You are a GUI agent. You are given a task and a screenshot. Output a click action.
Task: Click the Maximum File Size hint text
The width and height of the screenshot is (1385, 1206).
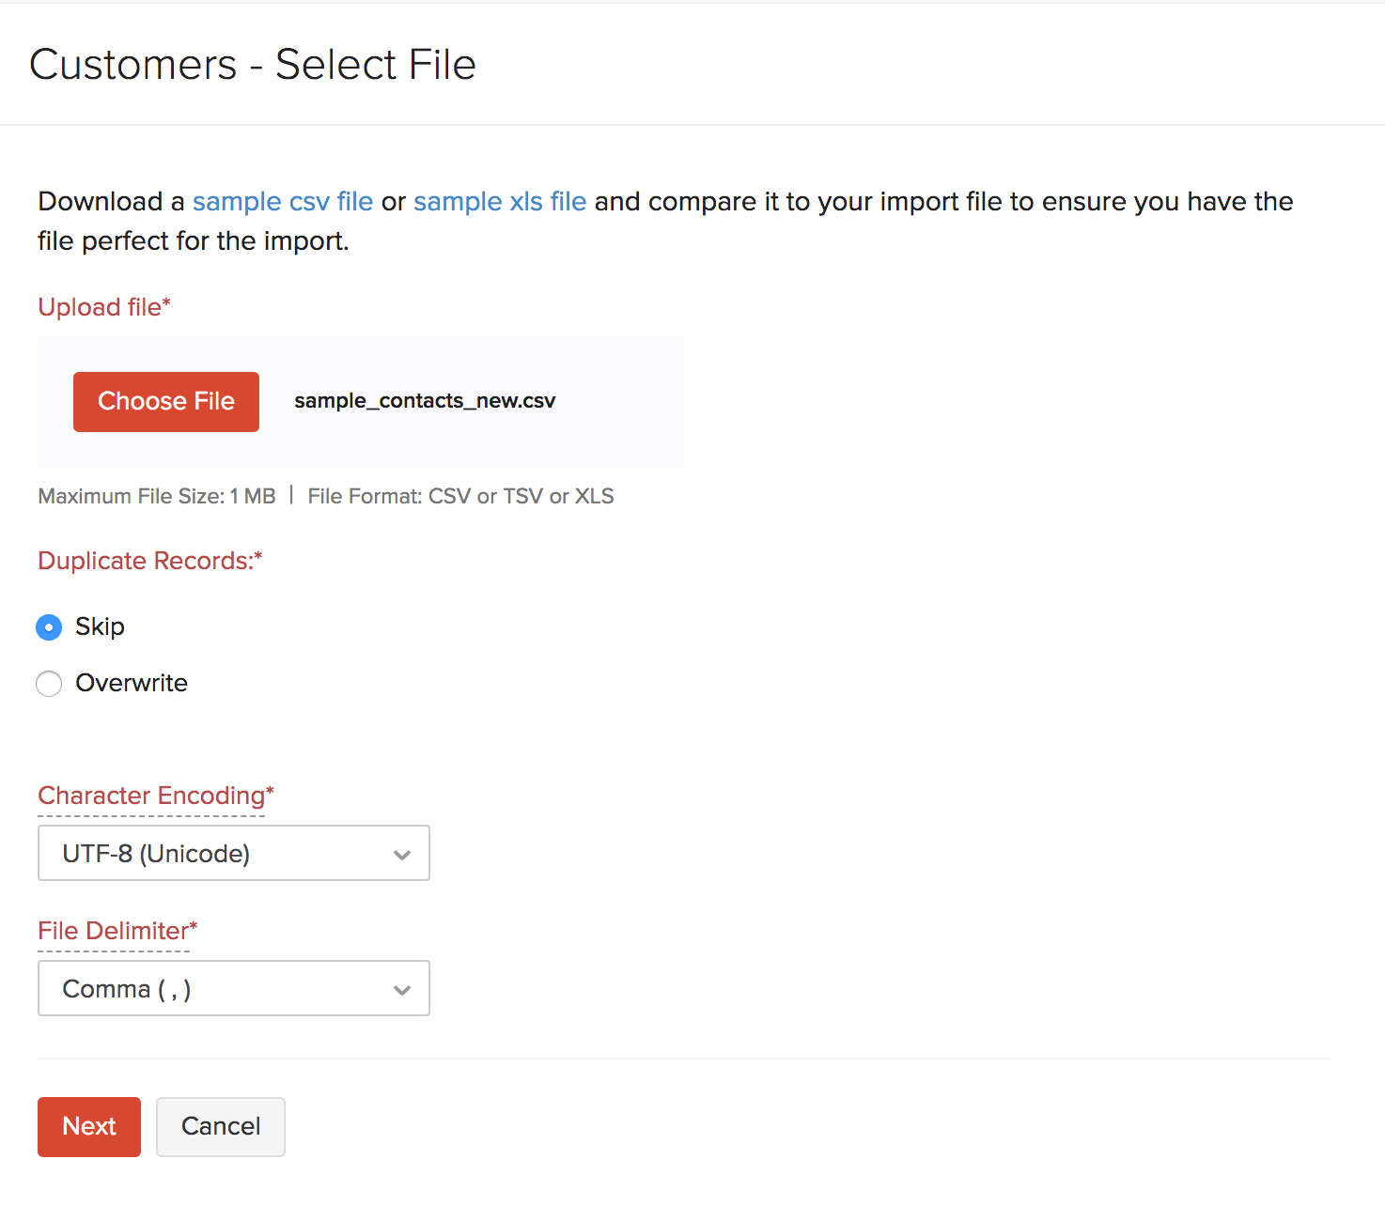(x=157, y=497)
